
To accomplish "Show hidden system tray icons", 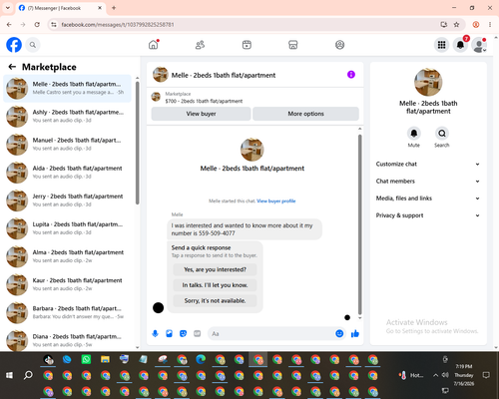I will [435, 375].
